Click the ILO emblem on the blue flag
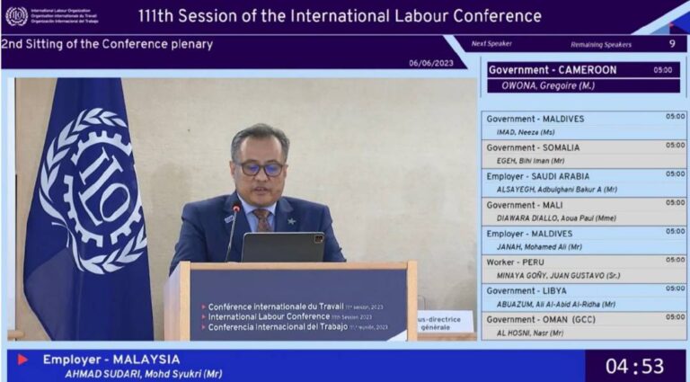The width and height of the screenshot is (690, 382). click(x=93, y=189)
